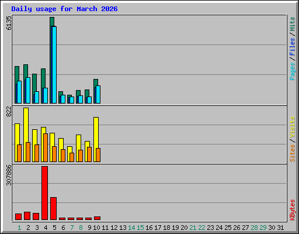The image size is (299, 234).
Task: Click the cyan 'Pages' legend label
Action: 292,71
